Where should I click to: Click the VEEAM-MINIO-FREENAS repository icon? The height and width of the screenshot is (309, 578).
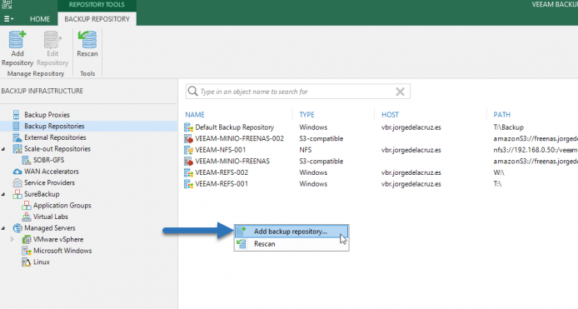(188, 162)
